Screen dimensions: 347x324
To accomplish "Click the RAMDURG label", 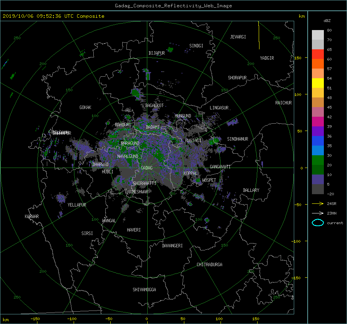I will (x=123, y=125).
